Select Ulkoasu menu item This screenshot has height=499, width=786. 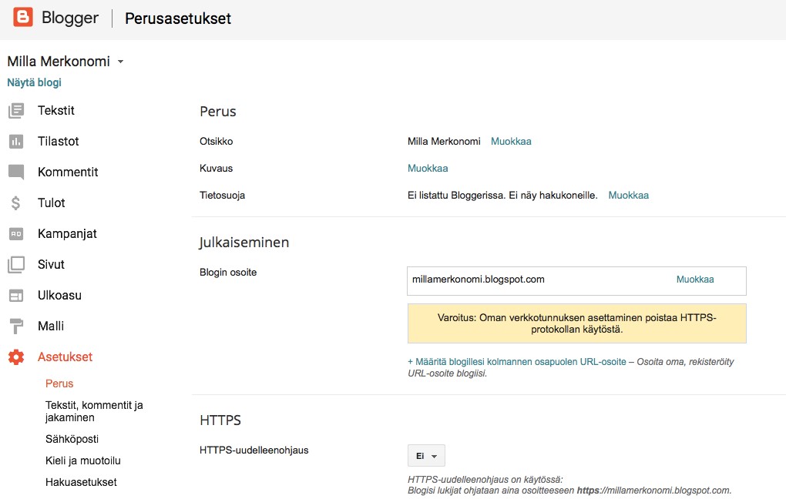pyautogui.click(x=59, y=296)
